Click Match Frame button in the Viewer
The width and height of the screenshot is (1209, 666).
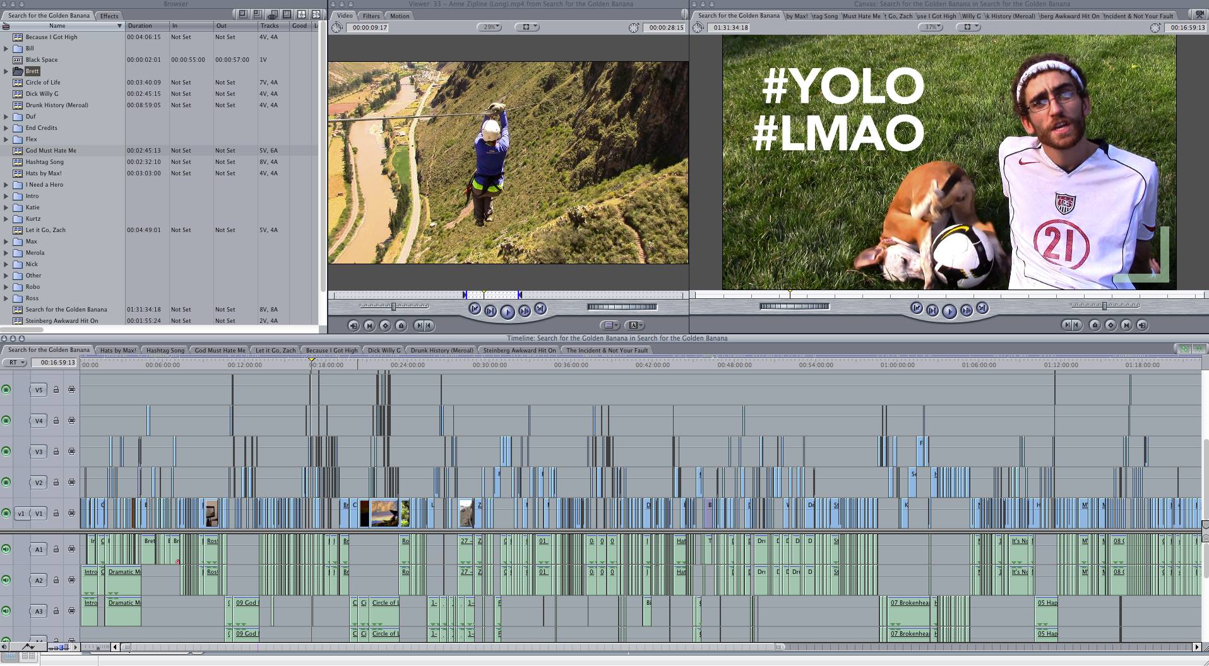[354, 325]
